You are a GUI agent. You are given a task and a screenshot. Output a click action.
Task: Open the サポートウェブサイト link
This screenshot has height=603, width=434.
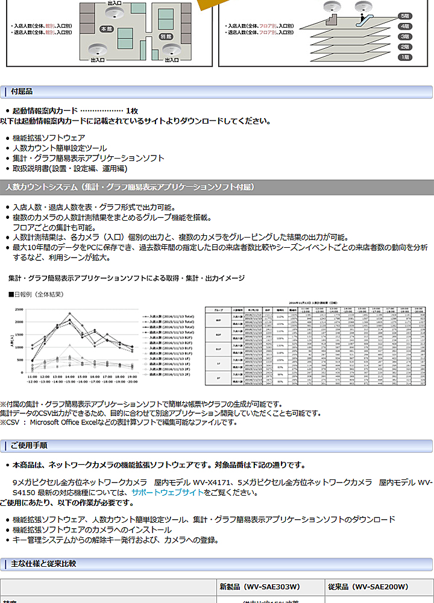(167, 493)
